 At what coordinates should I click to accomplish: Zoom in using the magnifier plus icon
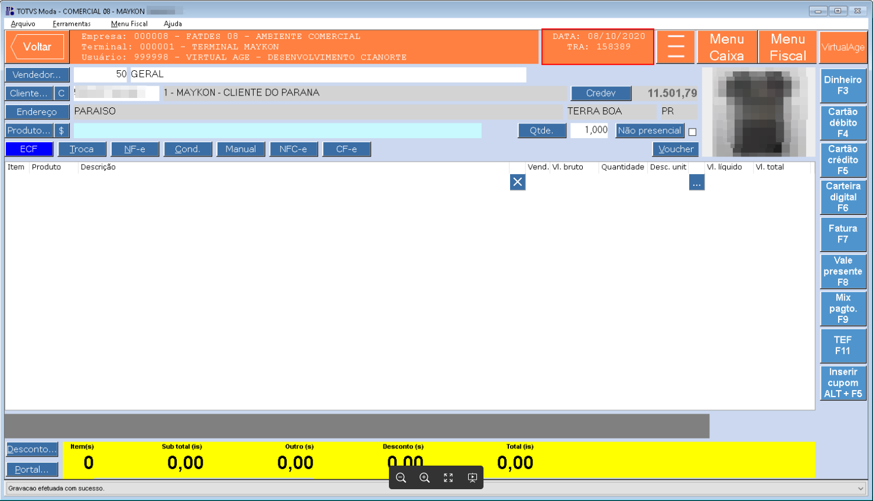(424, 477)
